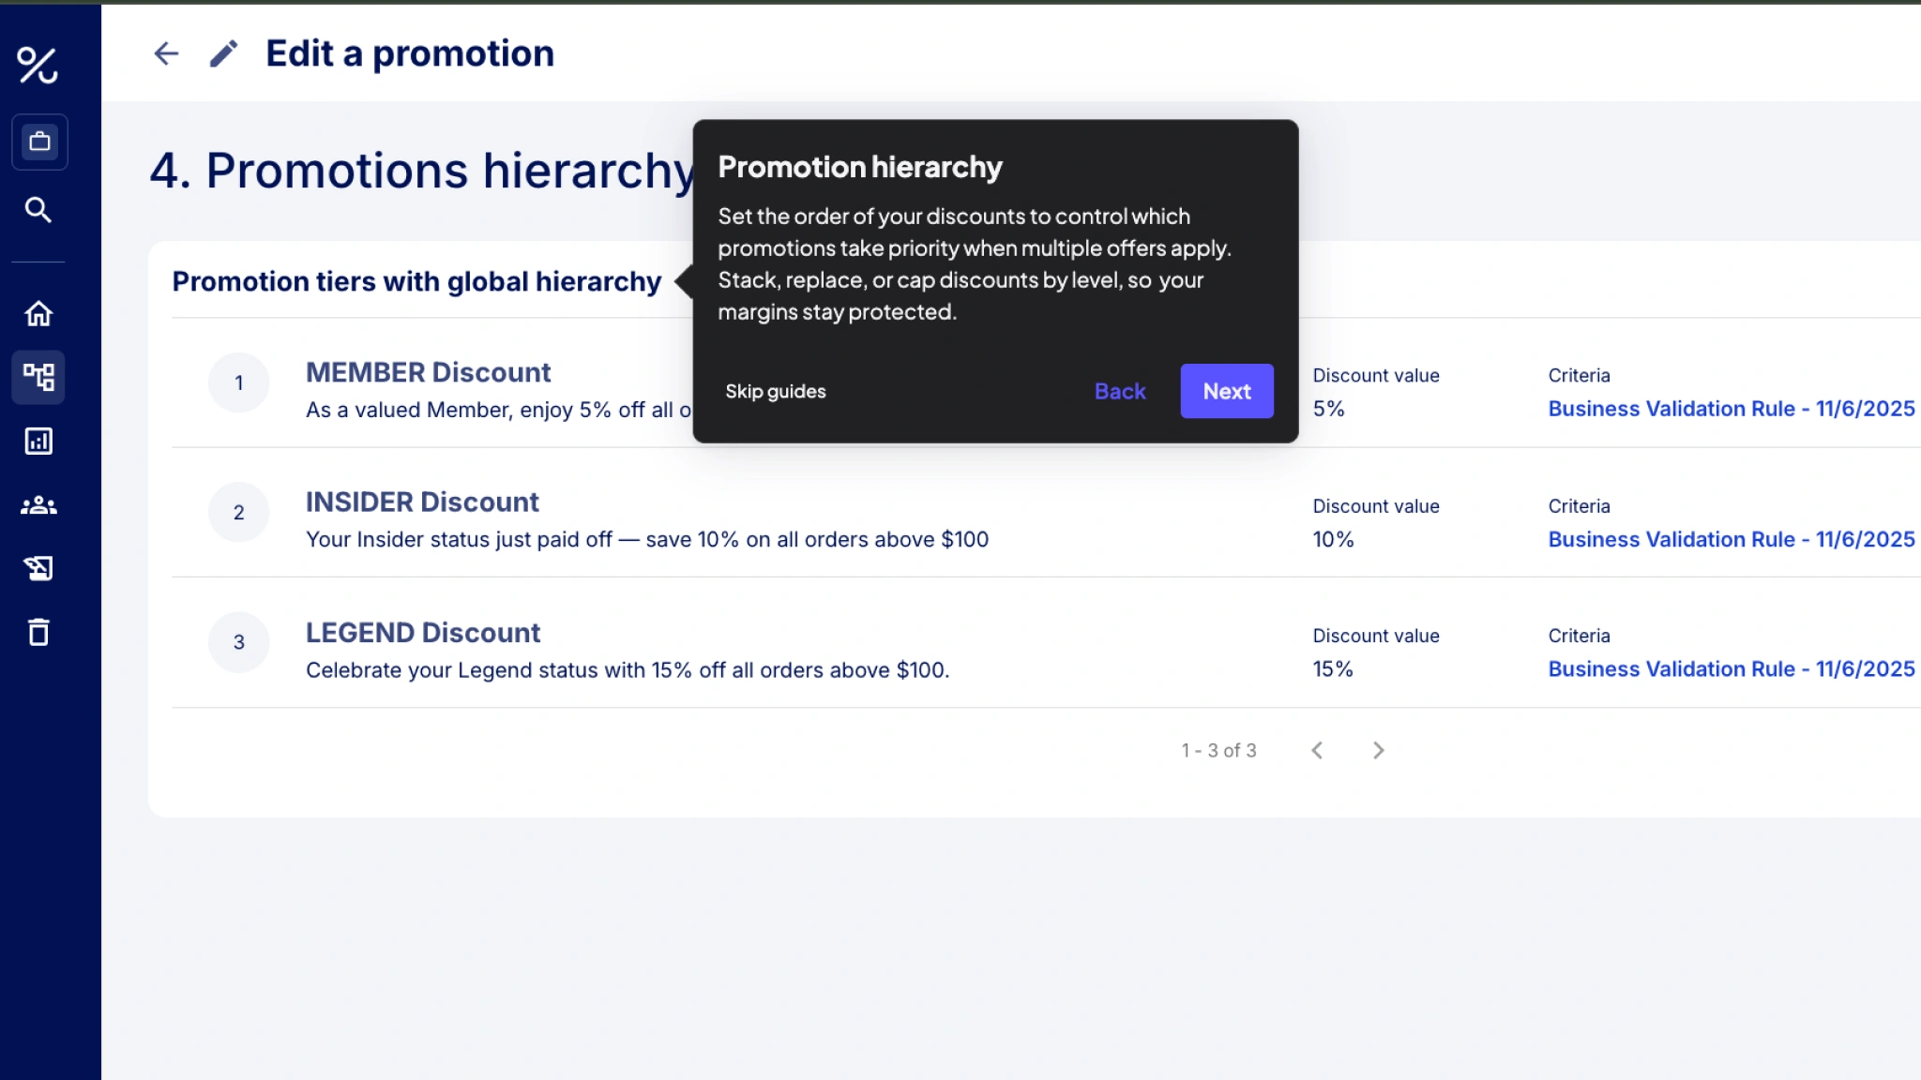Click the trash bin icon in sidebar
The height and width of the screenshot is (1080, 1921).
(38, 632)
